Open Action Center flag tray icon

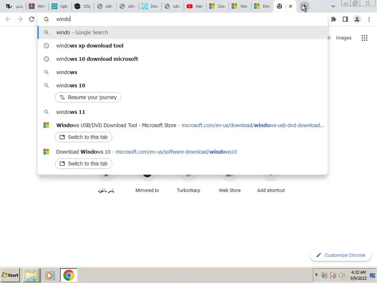click(333, 275)
